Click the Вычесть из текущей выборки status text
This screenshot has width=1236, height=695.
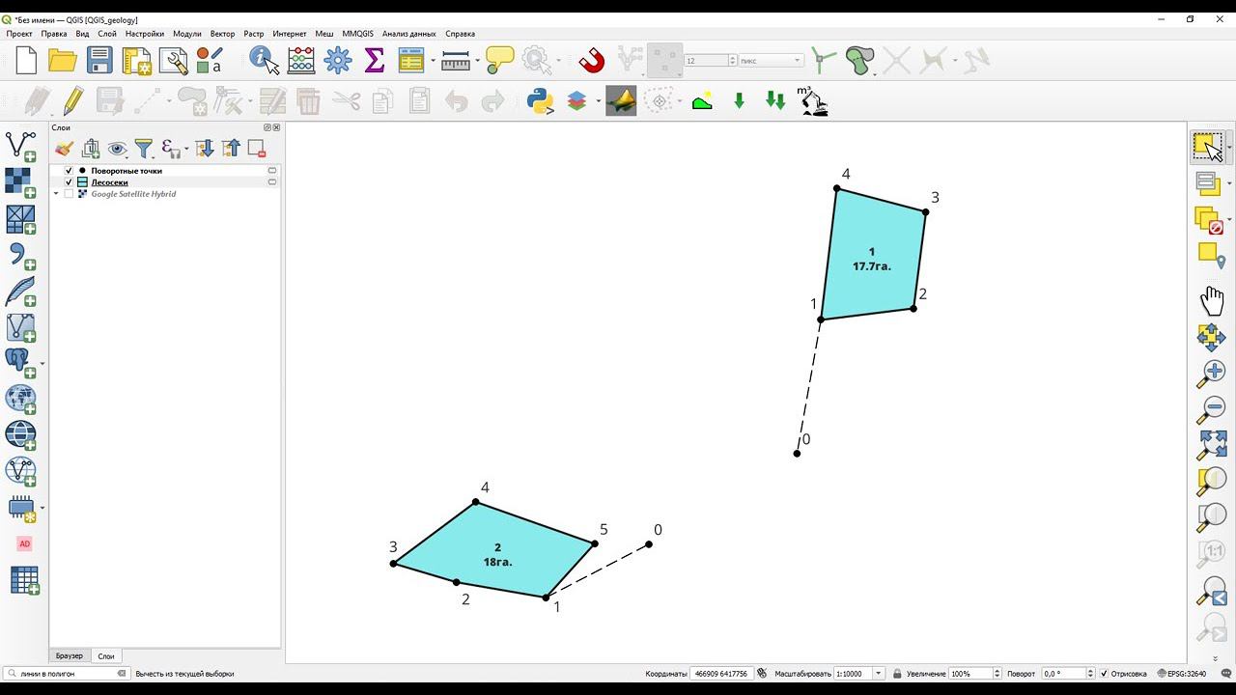184,674
